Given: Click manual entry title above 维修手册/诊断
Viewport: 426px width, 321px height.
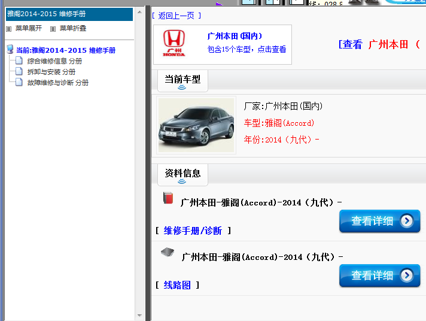Looking at the screenshot, I should [261, 202].
